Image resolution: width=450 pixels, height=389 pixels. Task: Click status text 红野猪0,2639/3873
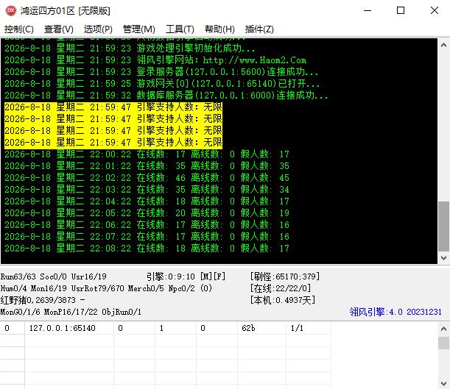pos(38,300)
